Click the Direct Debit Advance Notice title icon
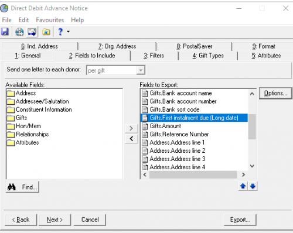This screenshot has height=233, width=293. pos(4,8)
